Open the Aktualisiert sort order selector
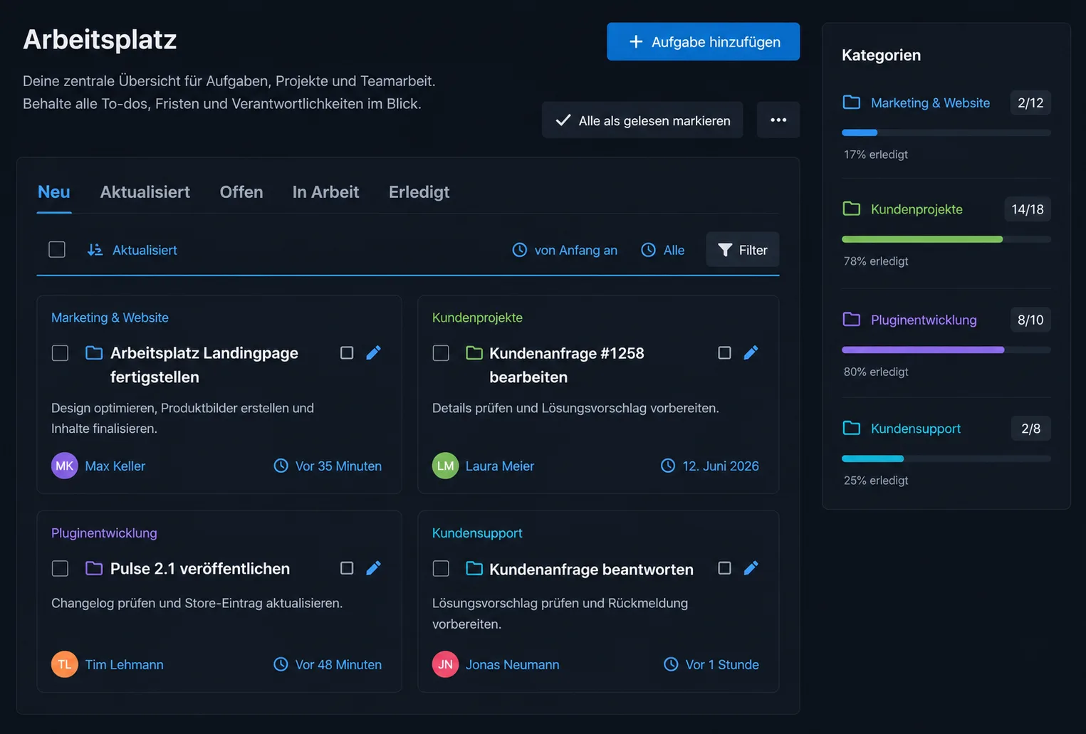 point(132,250)
